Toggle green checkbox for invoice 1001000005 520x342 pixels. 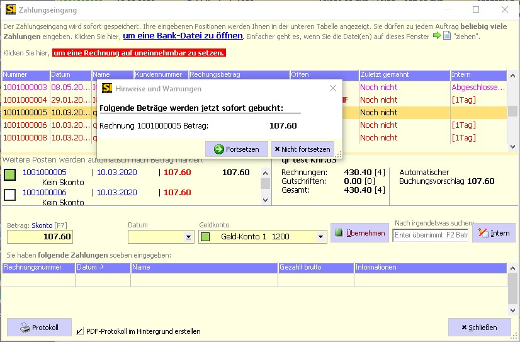10,174
